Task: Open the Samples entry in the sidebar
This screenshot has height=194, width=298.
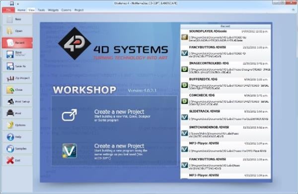Action: point(17,149)
